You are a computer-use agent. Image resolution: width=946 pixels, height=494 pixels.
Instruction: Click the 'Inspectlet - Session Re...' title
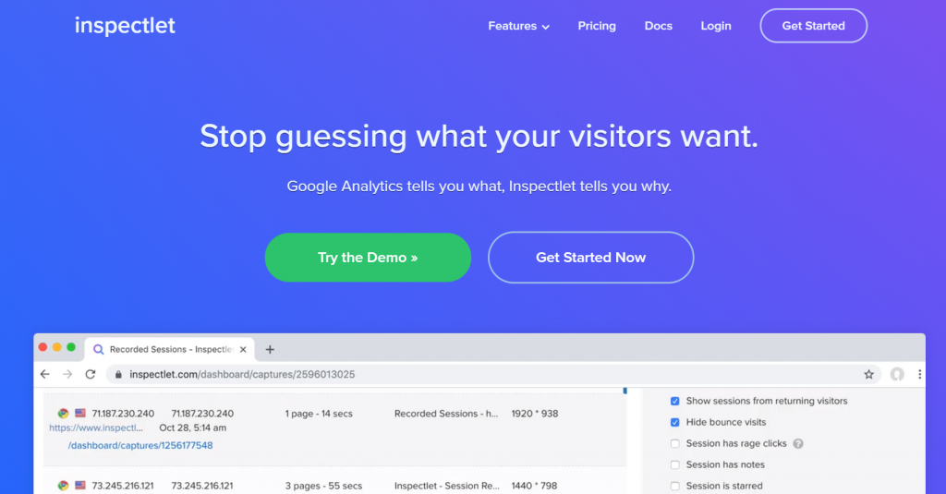pyautogui.click(x=447, y=486)
